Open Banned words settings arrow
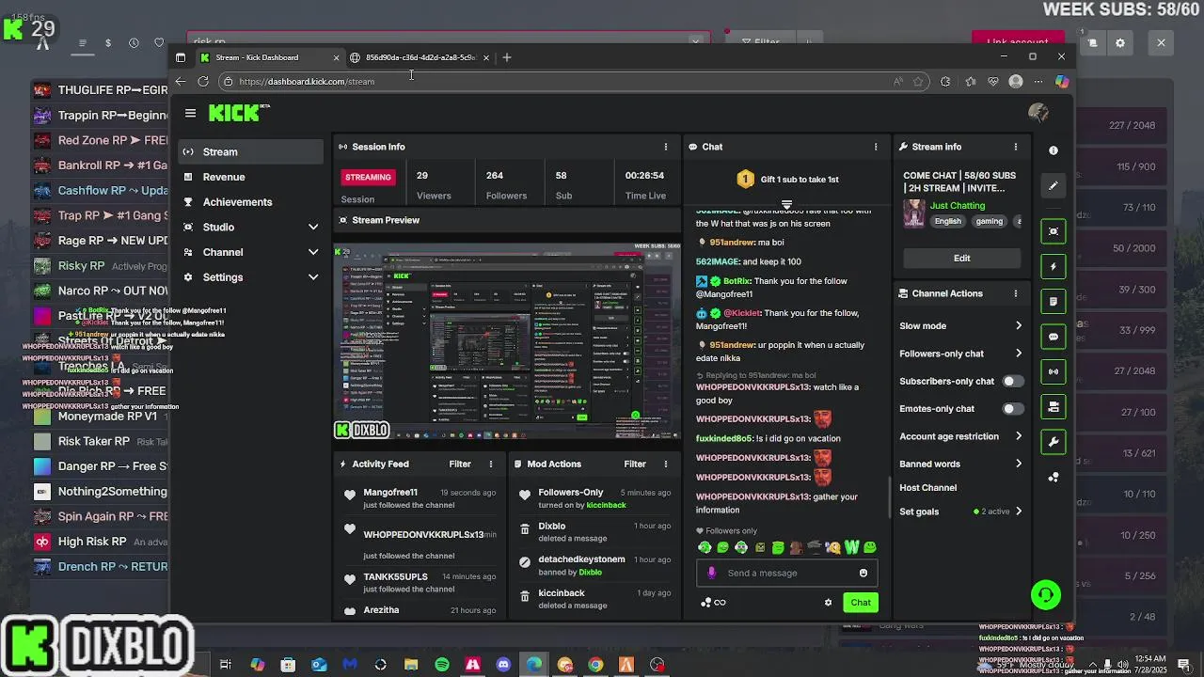The image size is (1204, 677). click(x=1019, y=464)
